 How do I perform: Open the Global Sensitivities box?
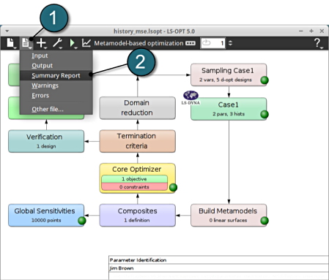(x=46, y=216)
